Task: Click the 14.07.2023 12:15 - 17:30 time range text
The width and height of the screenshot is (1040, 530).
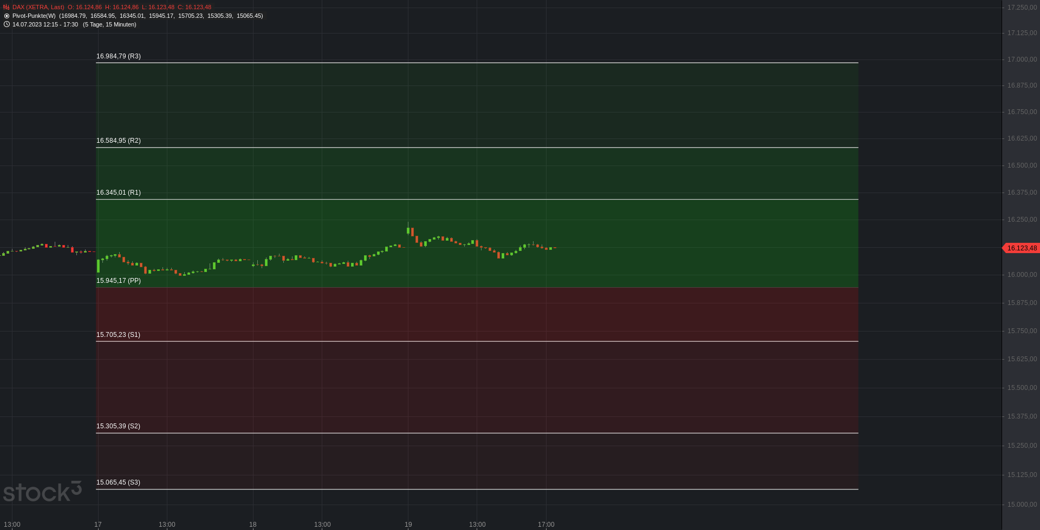Action: [x=45, y=25]
